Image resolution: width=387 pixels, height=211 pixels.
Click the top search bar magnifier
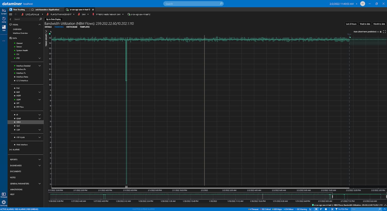[x=221, y=4]
